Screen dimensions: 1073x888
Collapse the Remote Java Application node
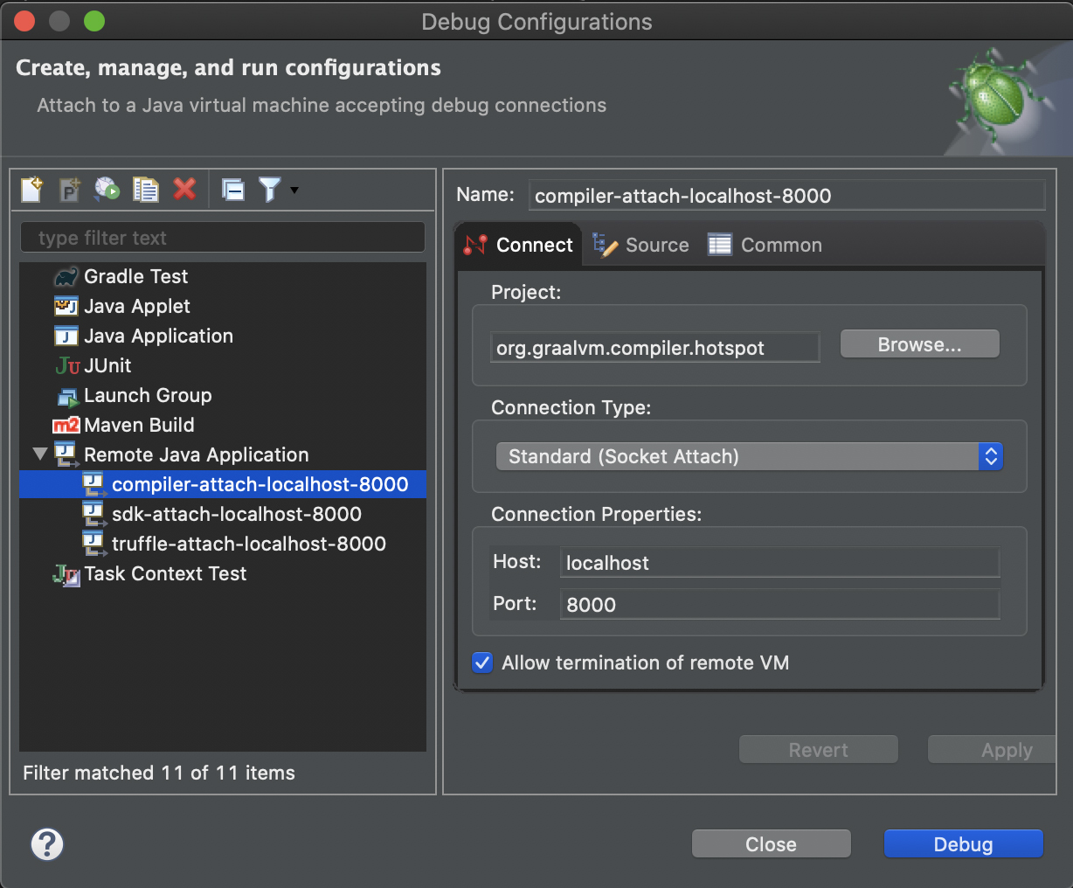39,454
